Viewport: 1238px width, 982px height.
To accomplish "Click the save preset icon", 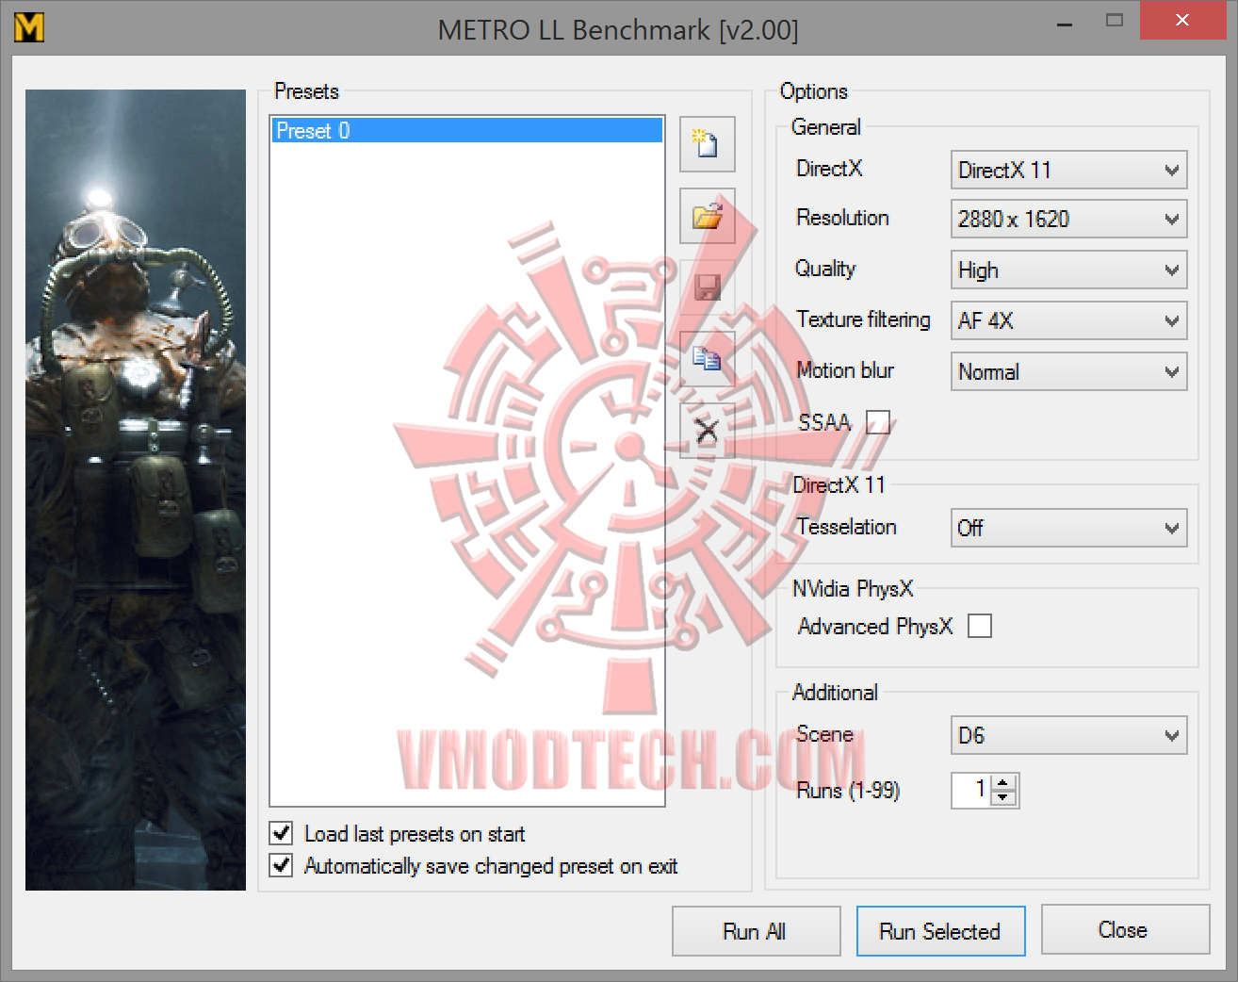I will pos(707,287).
